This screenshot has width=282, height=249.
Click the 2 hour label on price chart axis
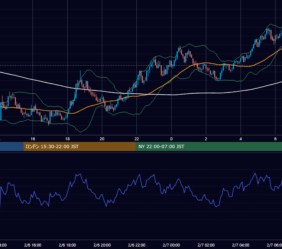[206, 139]
